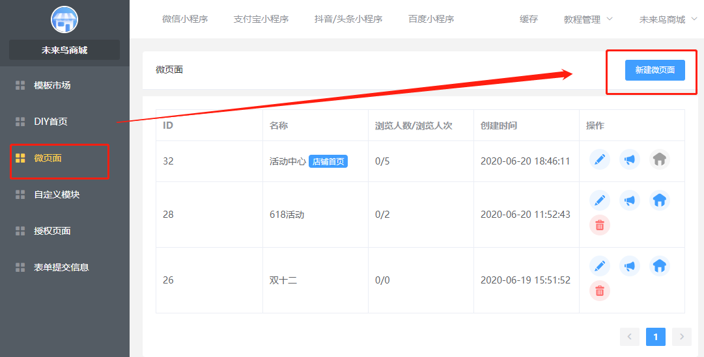Select DIY首页 in the sidebar menu

click(x=50, y=122)
